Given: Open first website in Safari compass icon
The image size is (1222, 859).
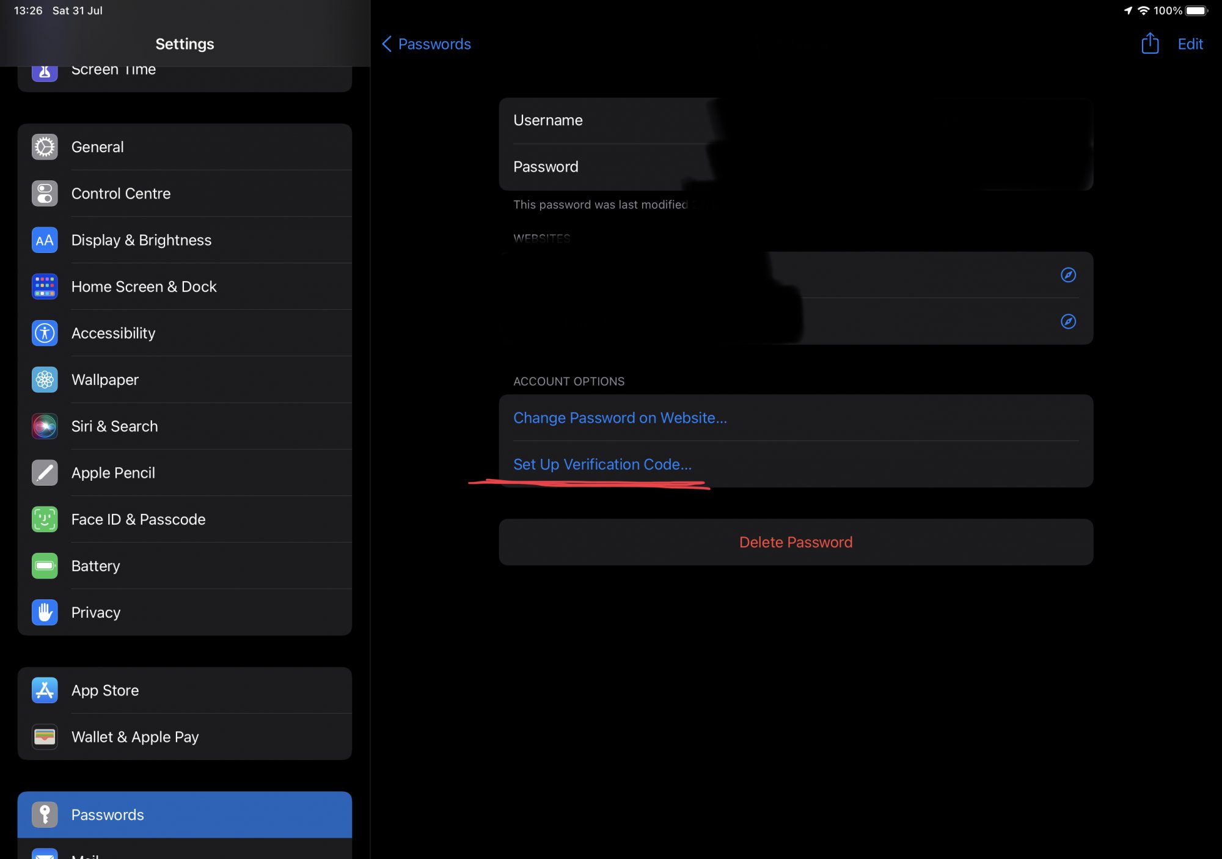Looking at the screenshot, I should [1068, 275].
